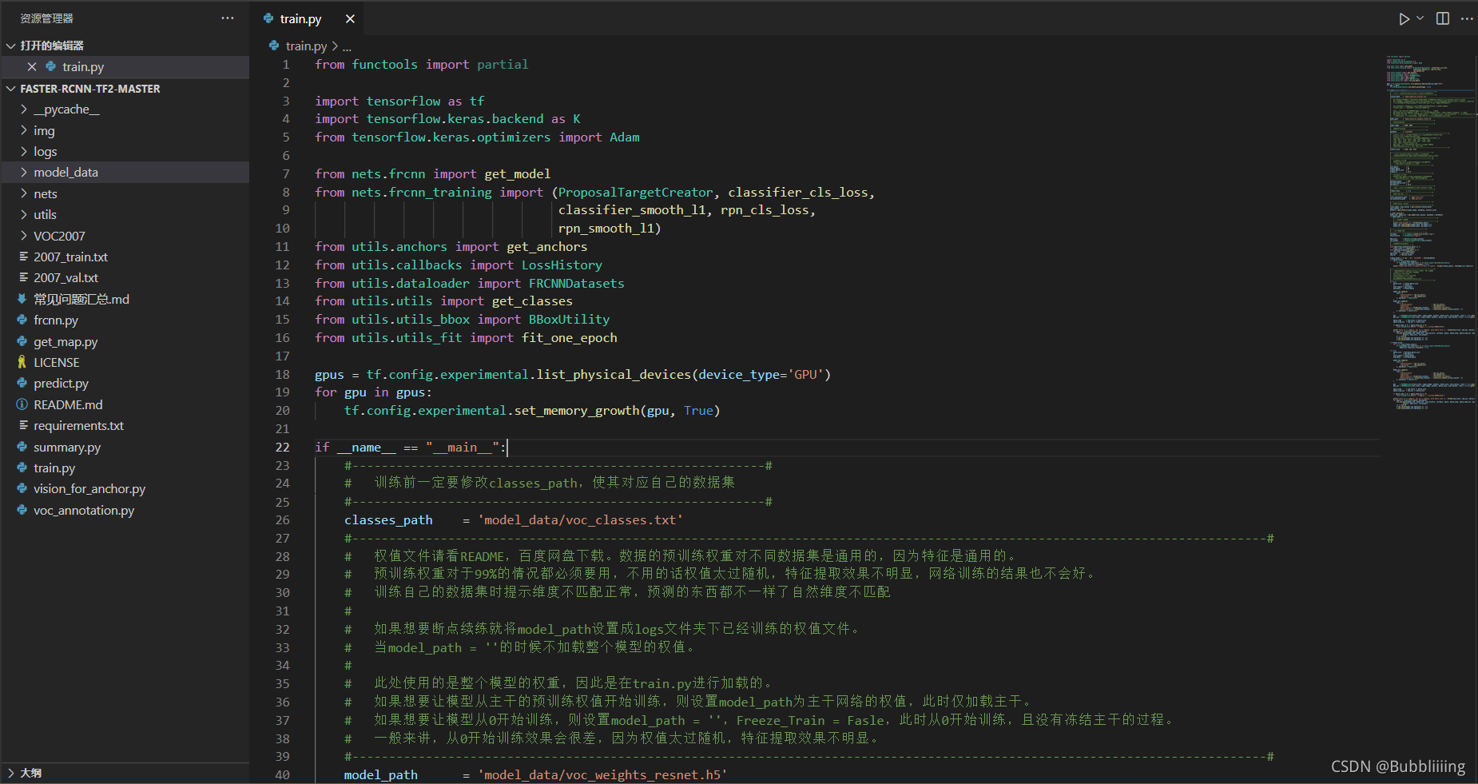Click train.py breadcrumb item
This screenshot has width=1478, height=784.
point(307,46)
